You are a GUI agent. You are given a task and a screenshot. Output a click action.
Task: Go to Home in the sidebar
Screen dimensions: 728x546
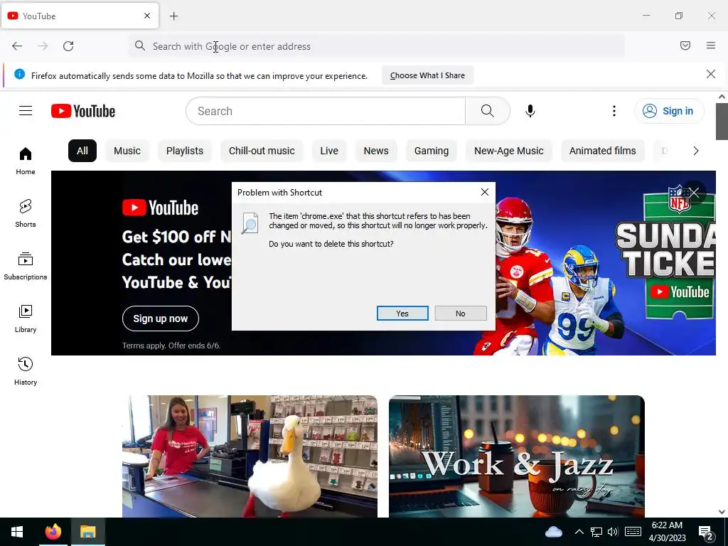[26, 161]
